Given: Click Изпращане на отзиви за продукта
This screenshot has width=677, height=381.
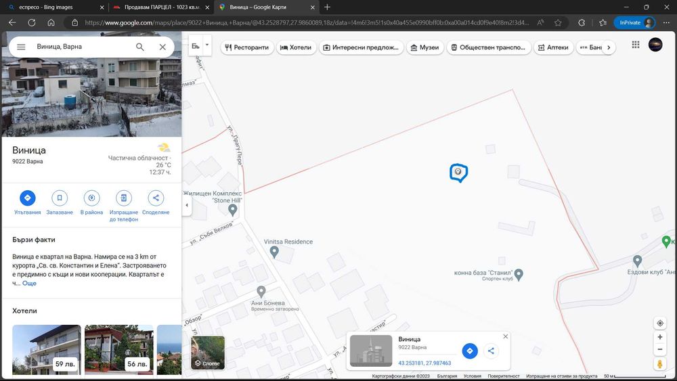Looking at the screenshot, I should (x=561, y=376).
